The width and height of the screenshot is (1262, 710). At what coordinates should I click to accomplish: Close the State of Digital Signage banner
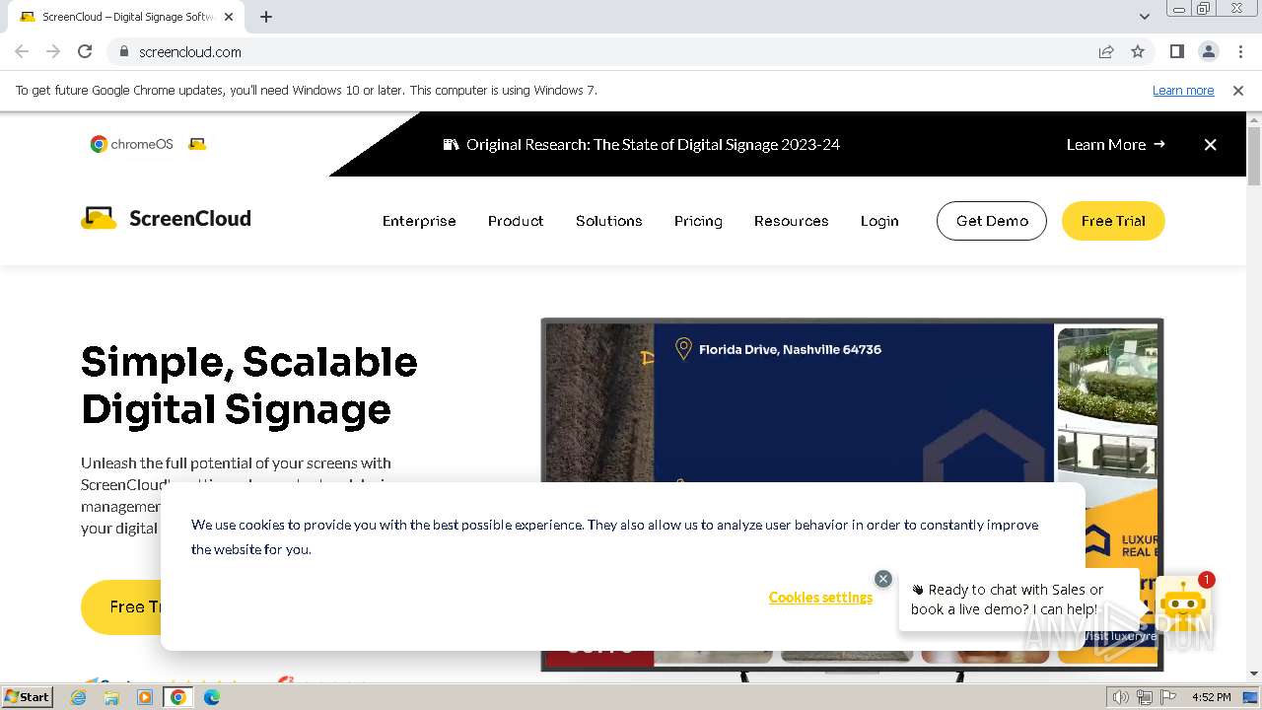(1211, 144)
